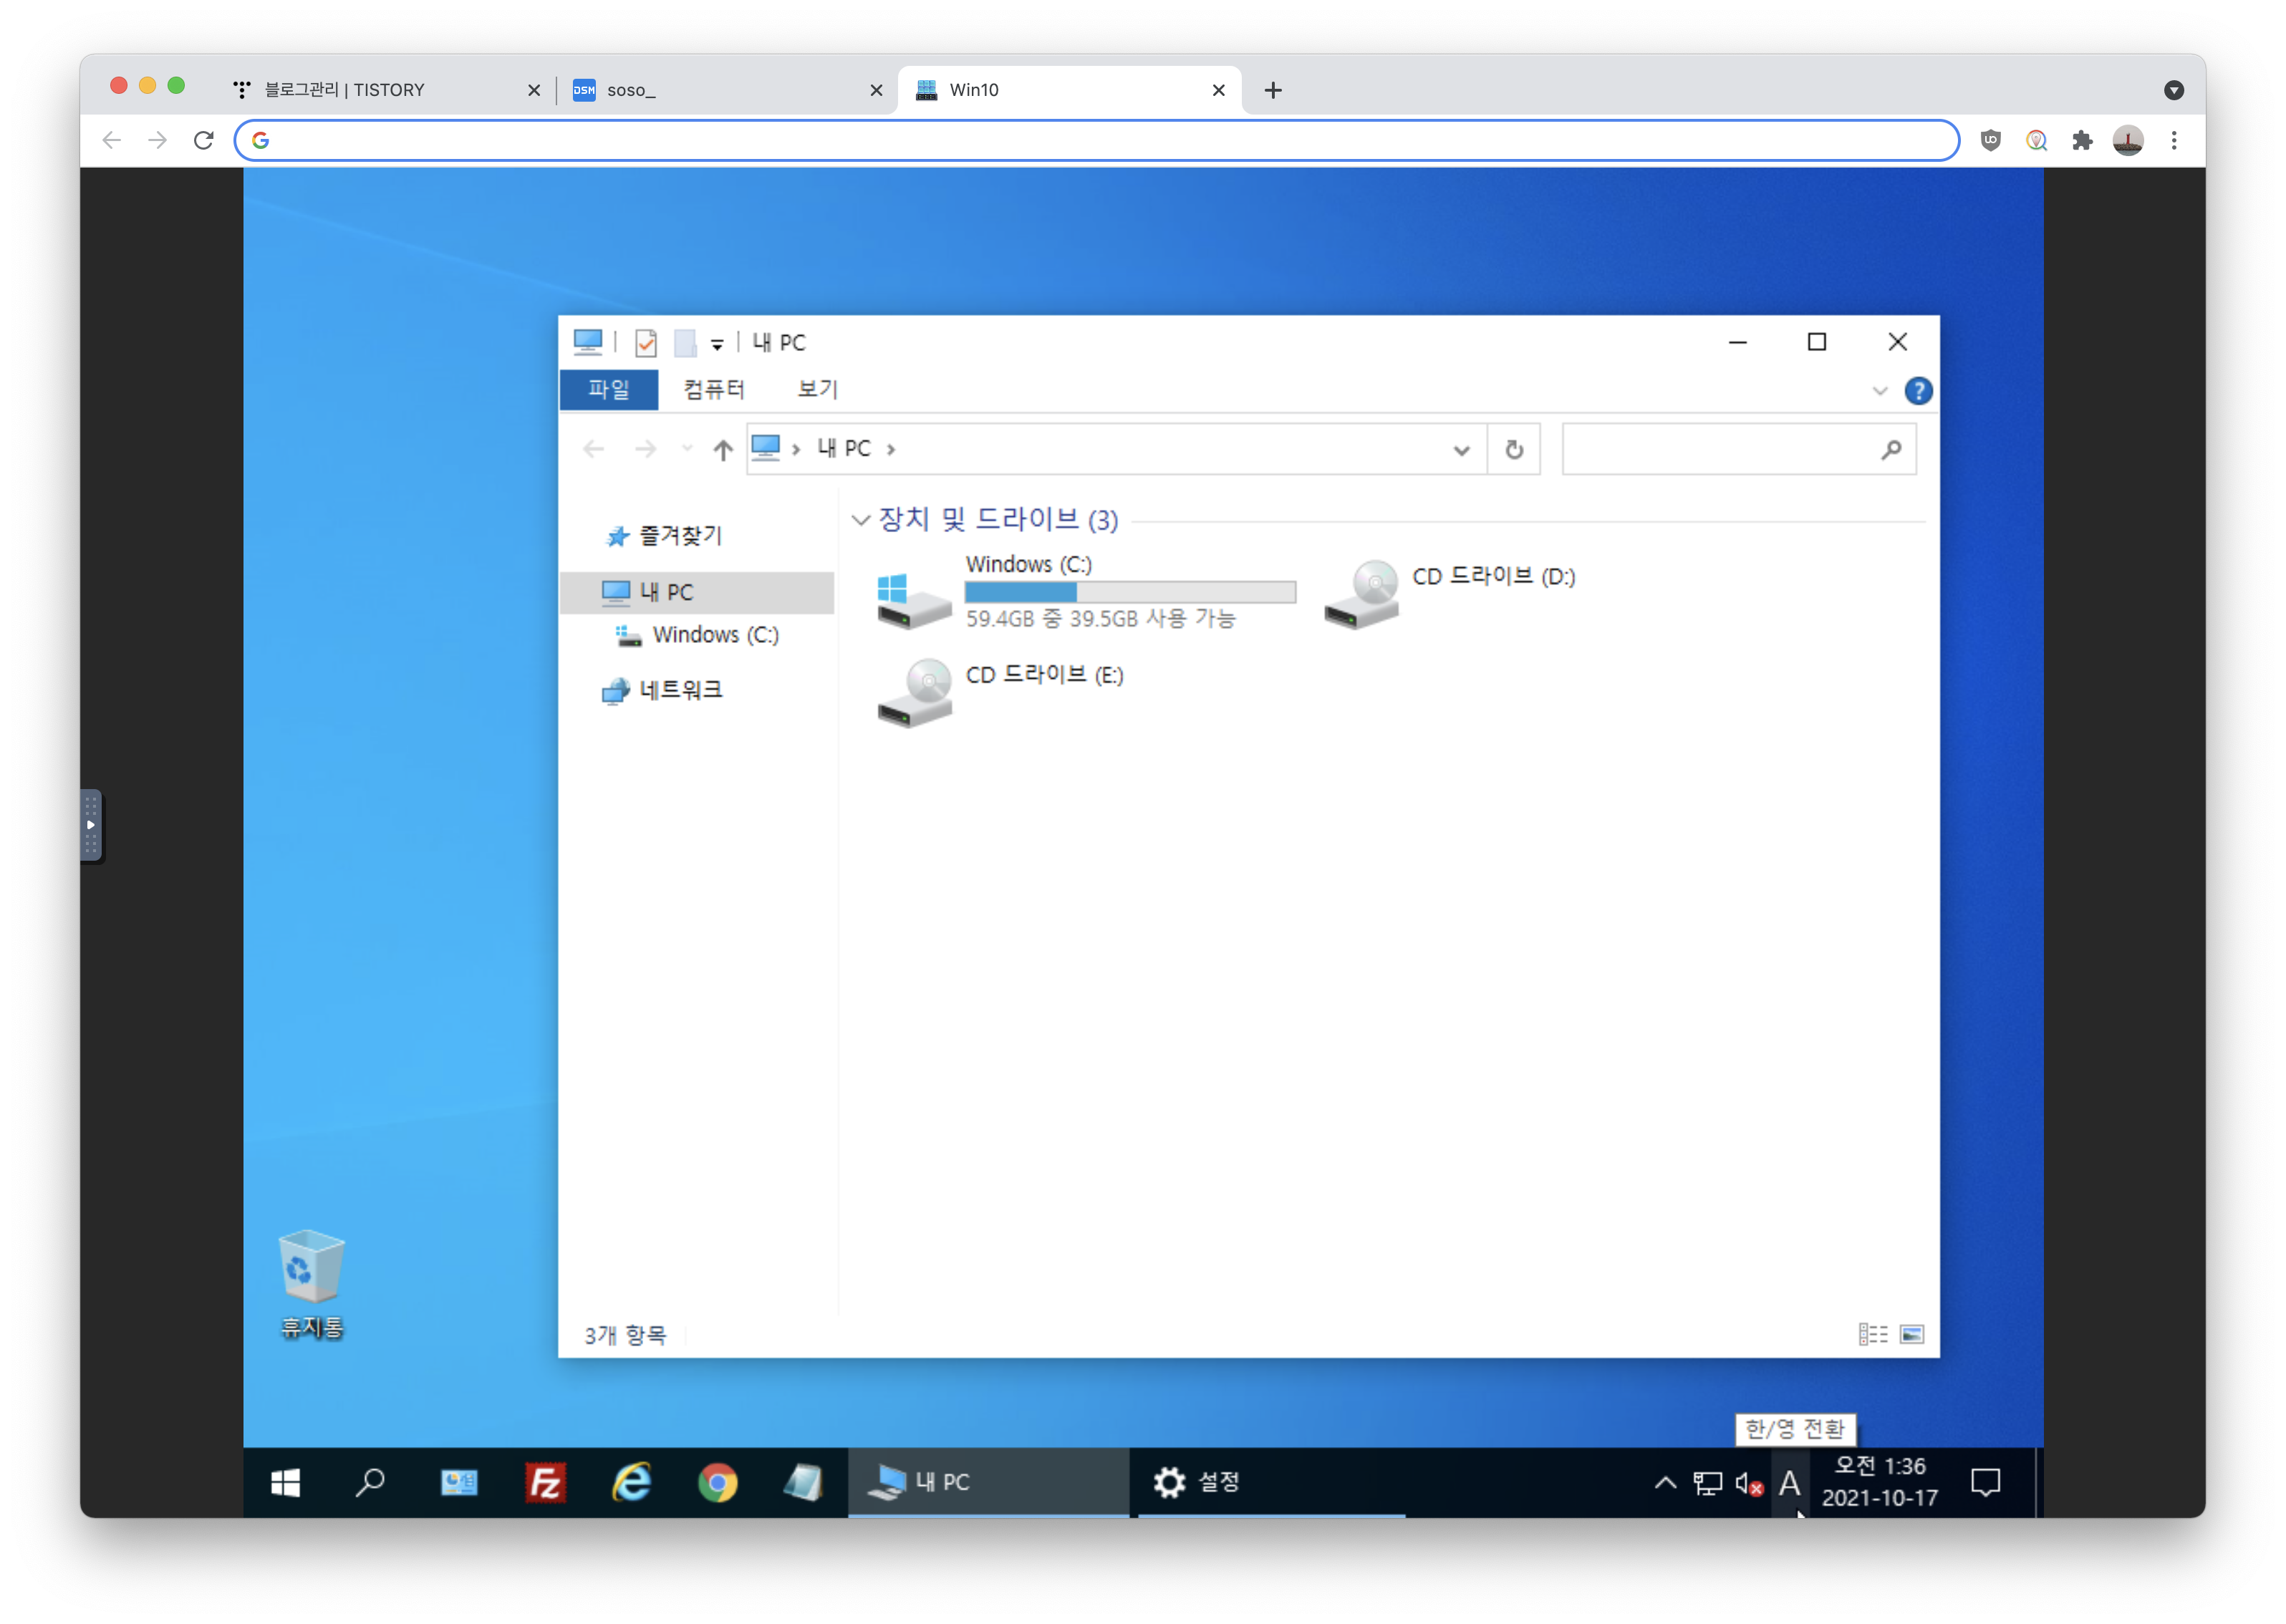The width and height of the screenshot is (2286, 1624).
Task: Click the Explorer refresh button
Action: click(x=1514, y=450)
